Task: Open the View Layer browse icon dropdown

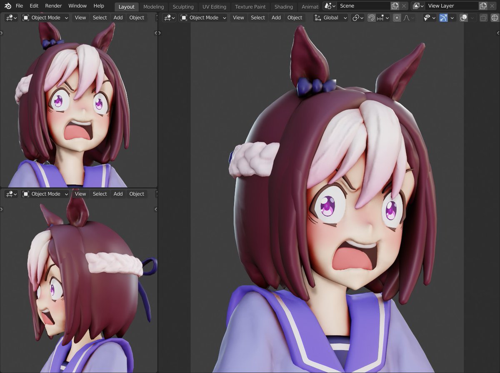Action: point(418,6)
